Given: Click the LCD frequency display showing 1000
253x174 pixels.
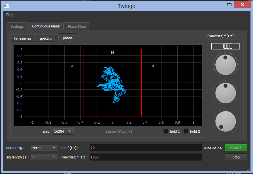Looking at the screenshot, I should (226, 46).
